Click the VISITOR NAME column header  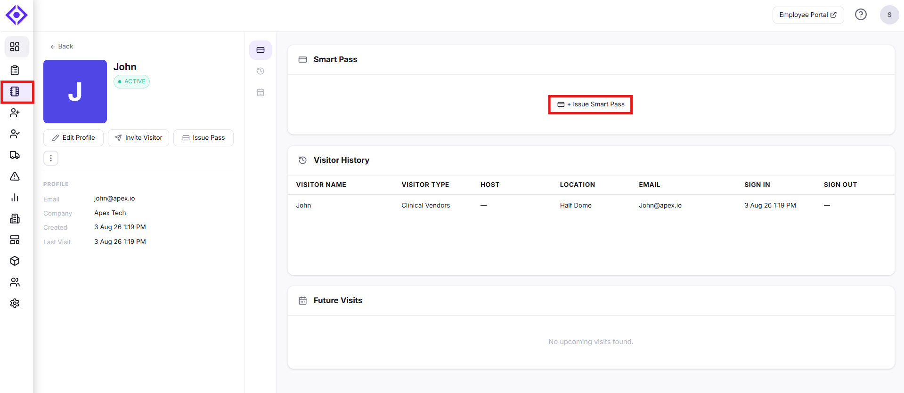click(x=321, y=185)
